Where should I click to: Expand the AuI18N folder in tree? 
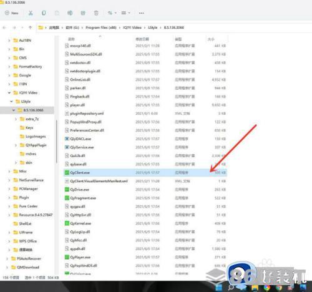point(9,41)
